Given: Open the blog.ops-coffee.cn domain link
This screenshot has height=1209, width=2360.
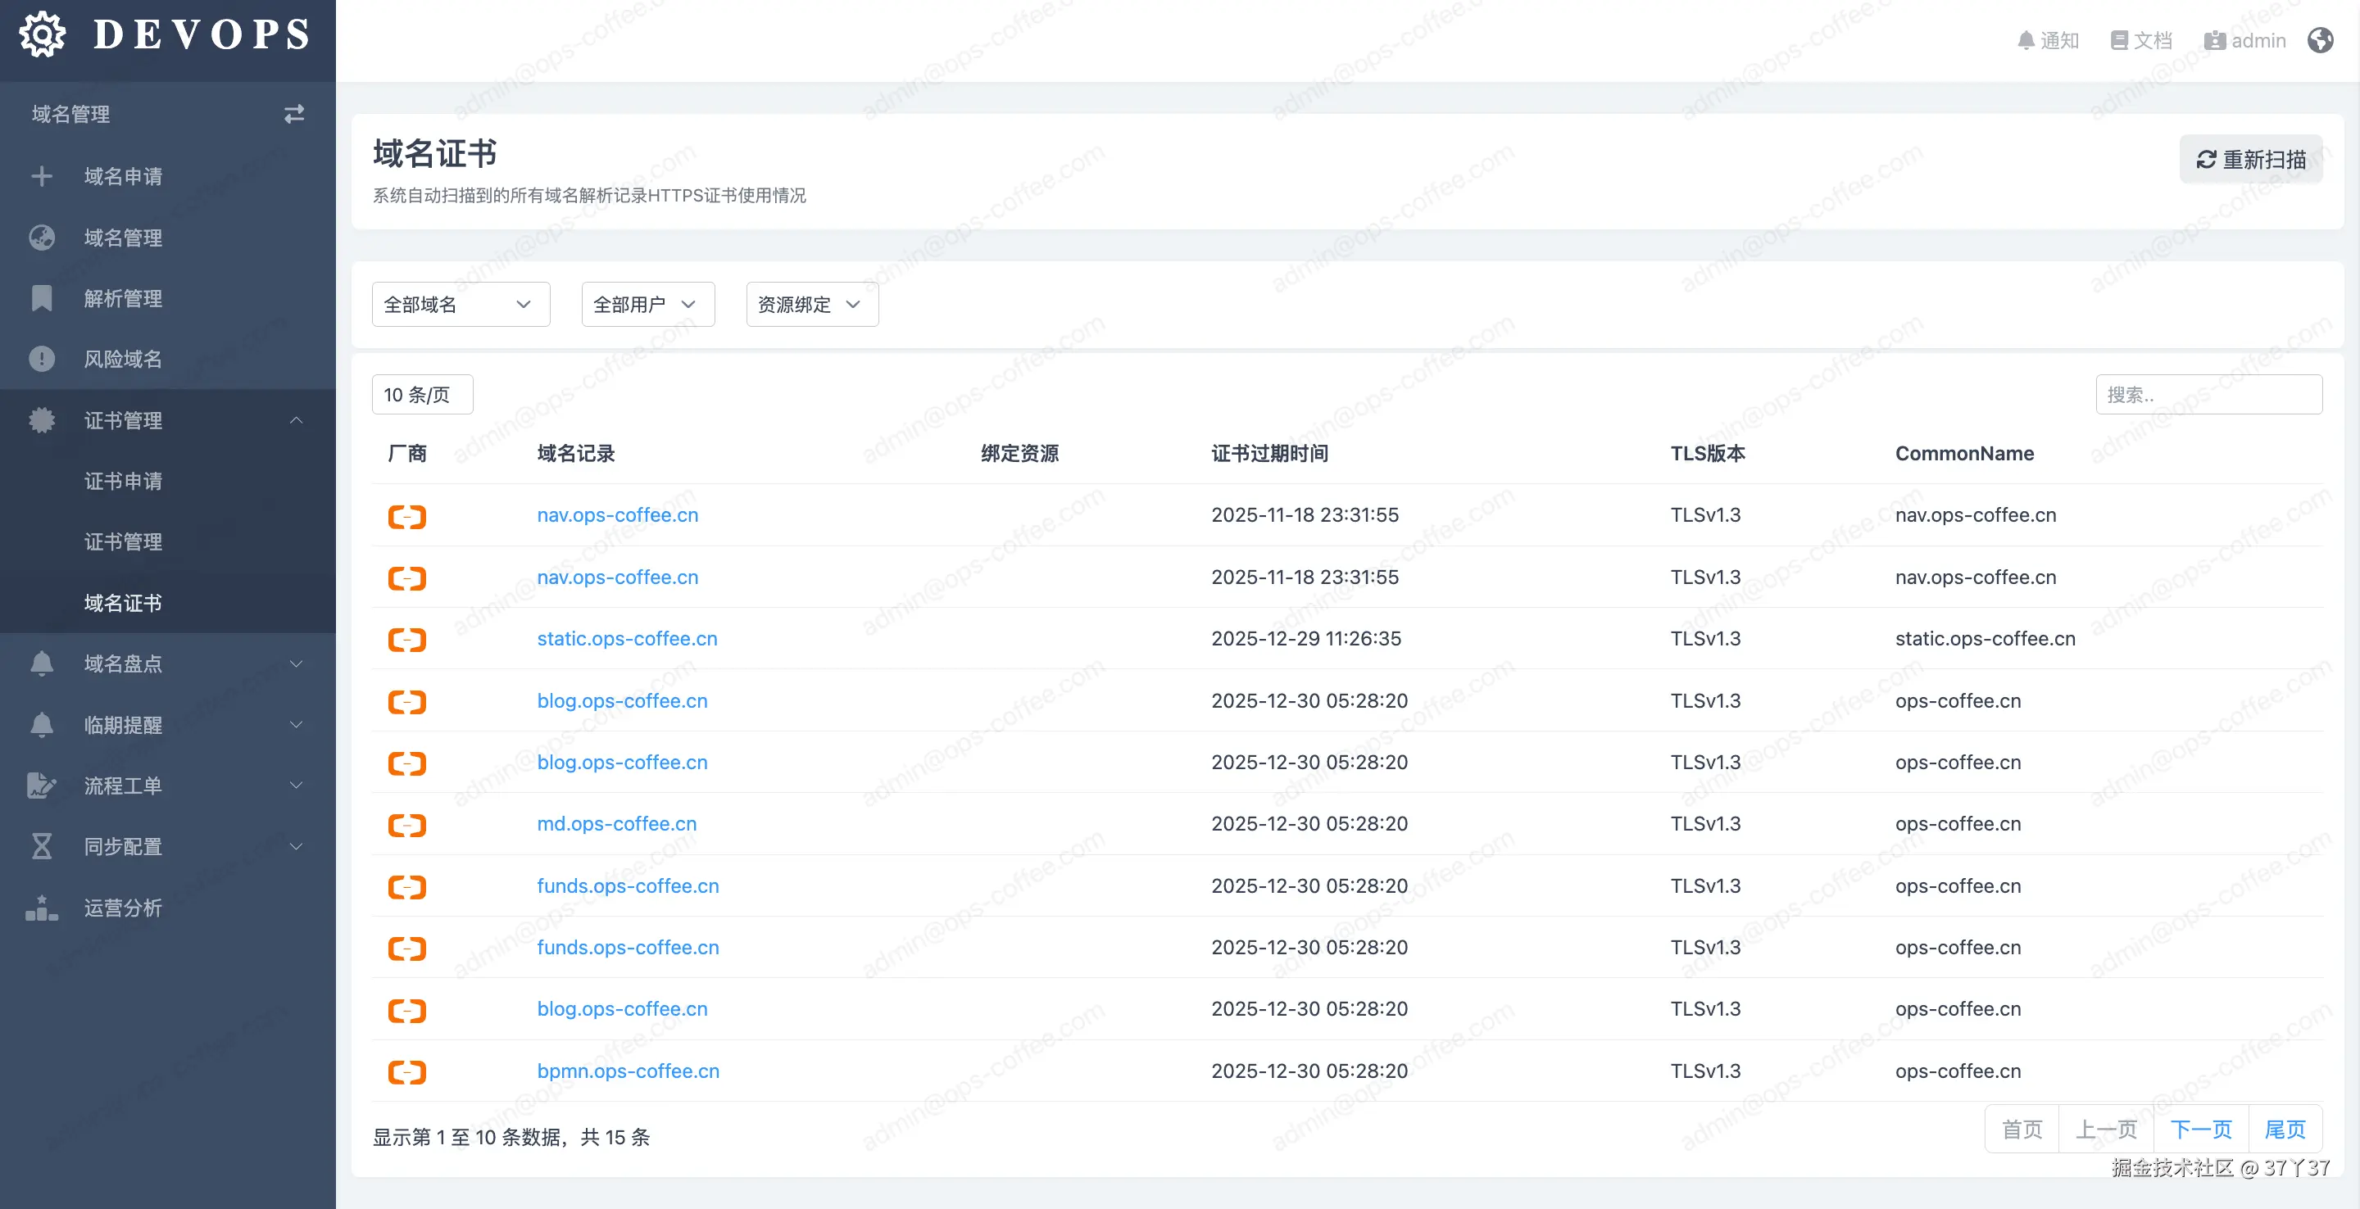Looking at the screenshot, I should pyautogui.click(x=622, y=700).
